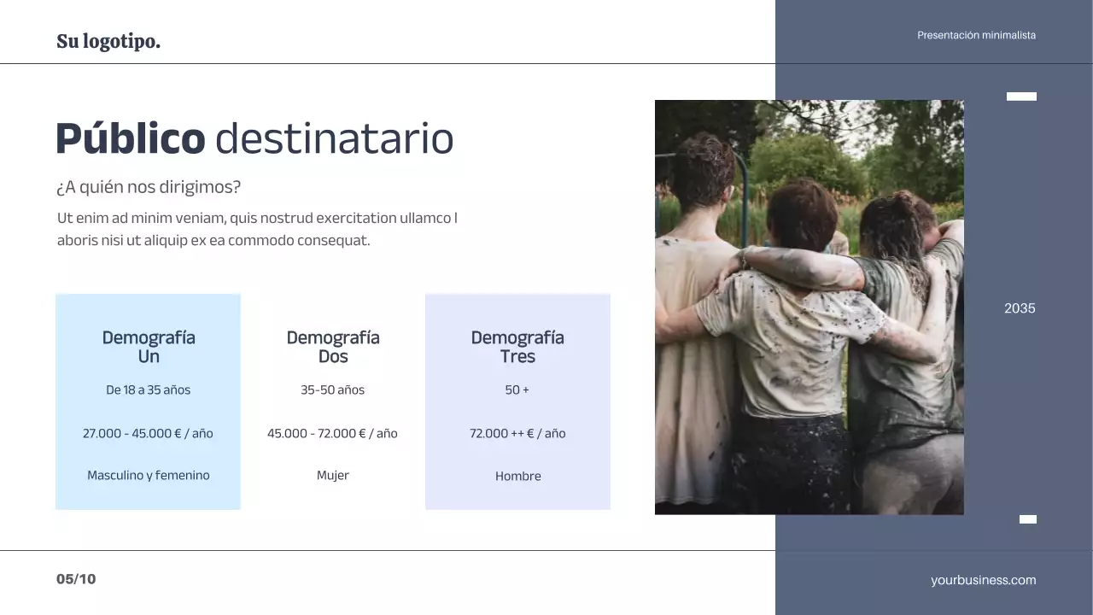1093x615 pixels.
Task: Click the Su logotipo header
Action: pyautogui.click(x=108, y=39)
